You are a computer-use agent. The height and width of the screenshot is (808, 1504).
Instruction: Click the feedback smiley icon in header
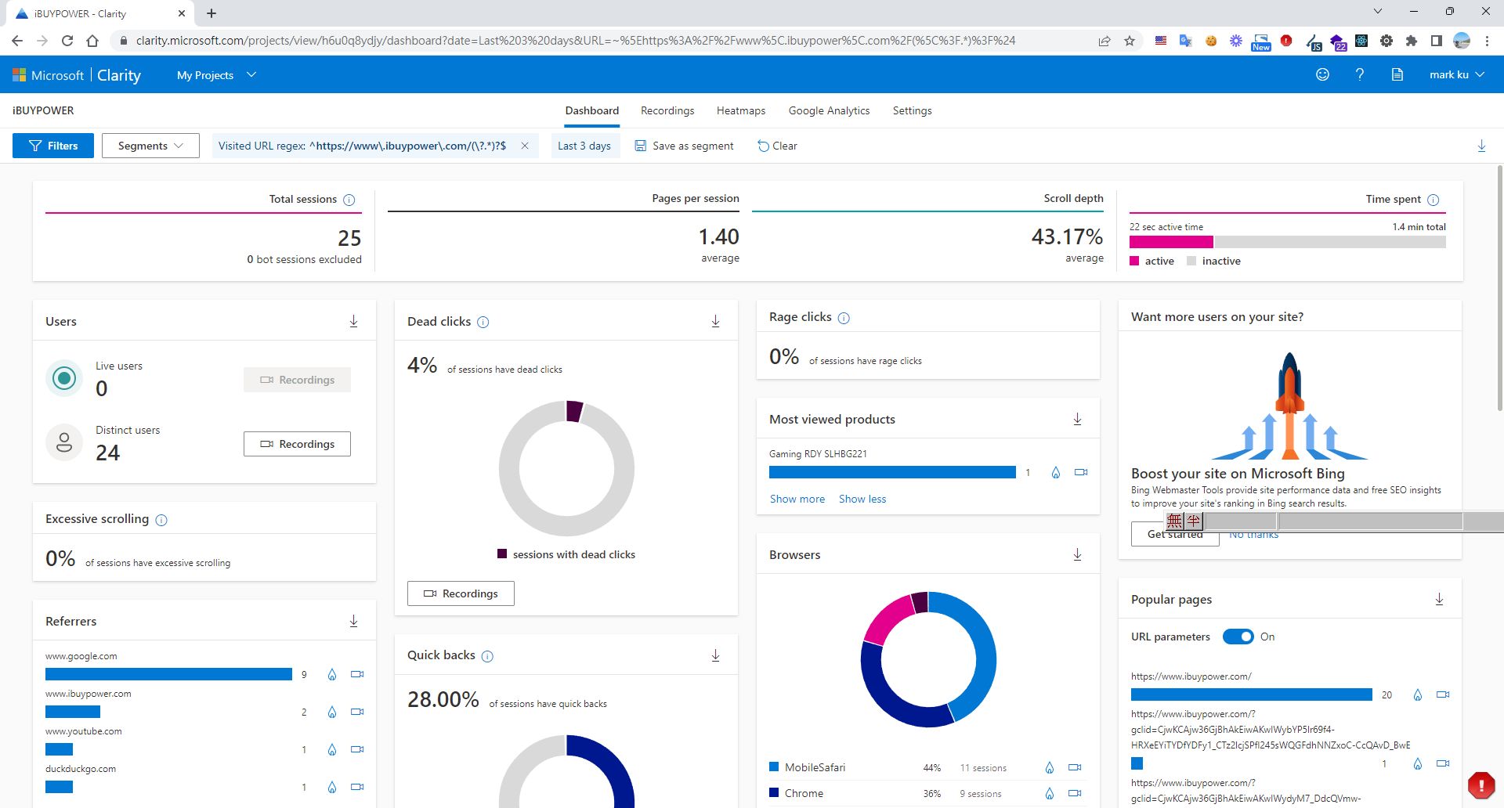[1322, 74]
